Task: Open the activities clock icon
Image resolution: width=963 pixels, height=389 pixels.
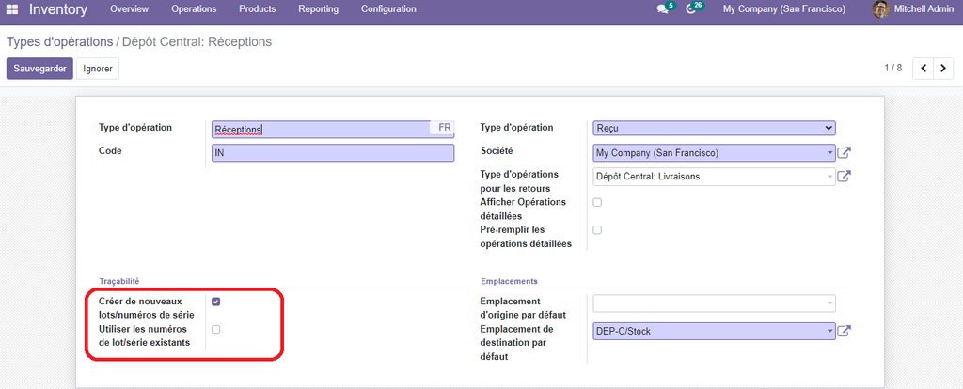Action: click(x=691, y=9)
